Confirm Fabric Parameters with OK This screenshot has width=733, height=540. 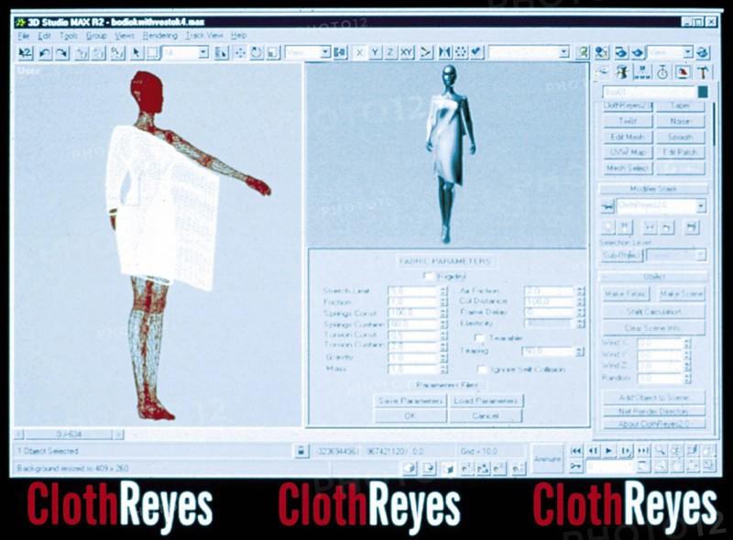(410, 415)
